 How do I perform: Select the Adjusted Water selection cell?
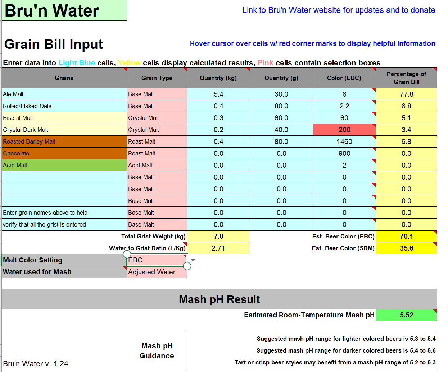point(157,272)
